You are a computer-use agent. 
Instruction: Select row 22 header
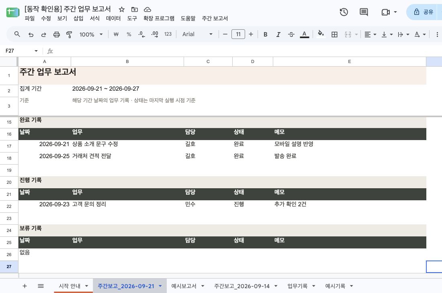[x=9, y=206]
